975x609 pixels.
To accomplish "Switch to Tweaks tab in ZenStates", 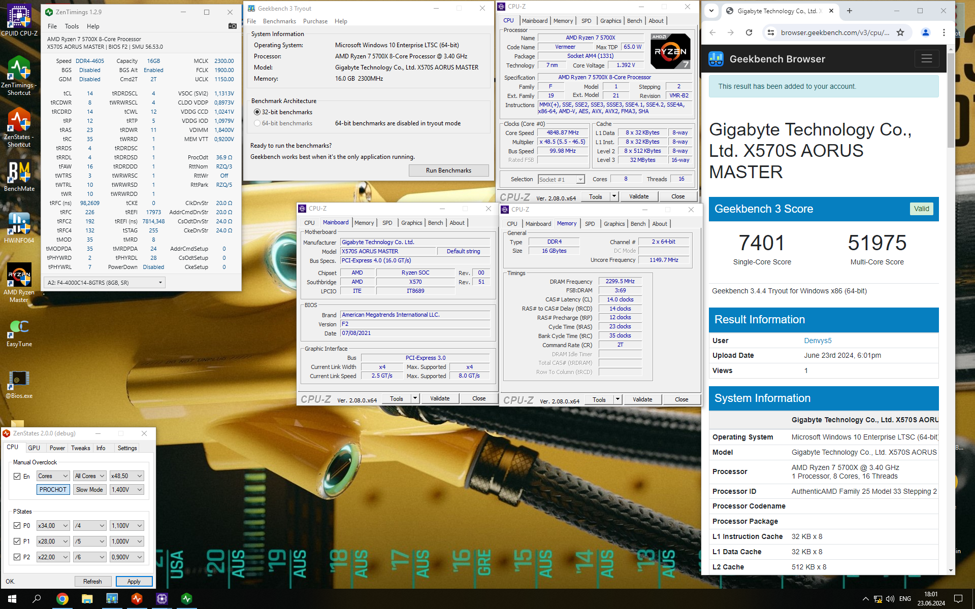I will [80, 448].
